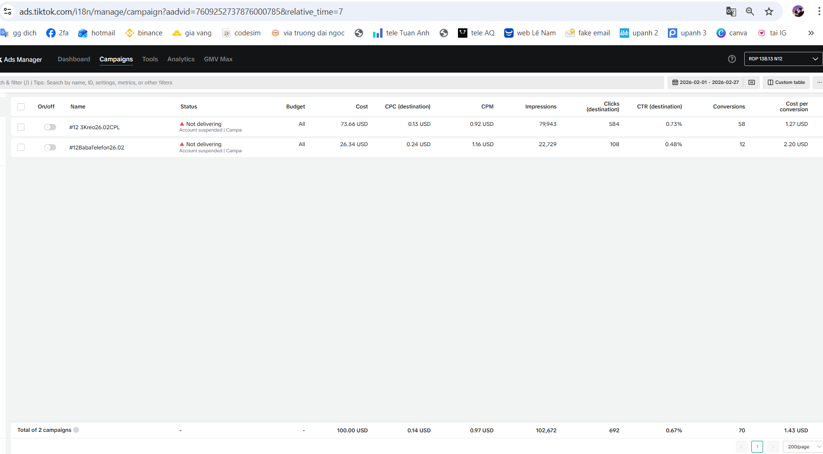
Task: Open the canva bookmark
Action: point(732,33)
